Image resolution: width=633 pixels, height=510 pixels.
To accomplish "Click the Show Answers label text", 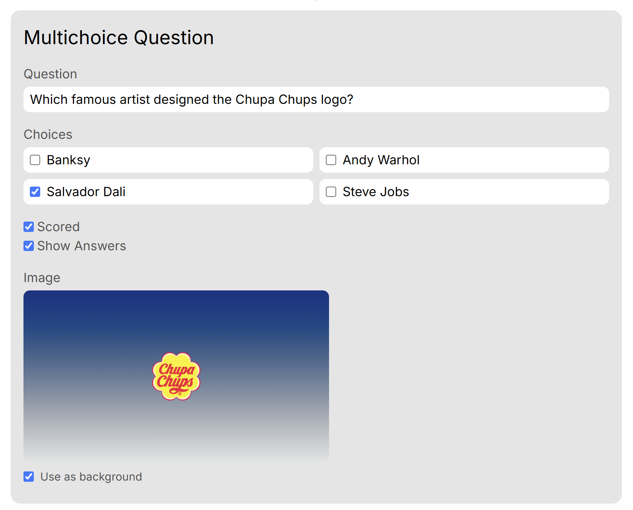I will coord(82,246).
